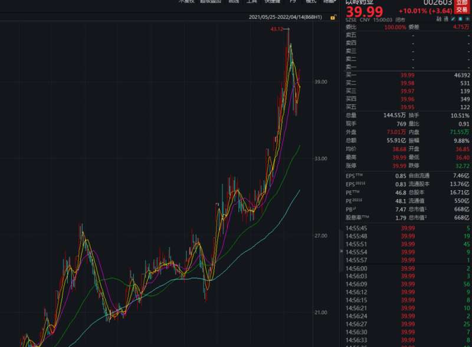Click the 换手 turnover value 10.51%
The height and width of the screenshot is (347, 472).
(460, 115)
